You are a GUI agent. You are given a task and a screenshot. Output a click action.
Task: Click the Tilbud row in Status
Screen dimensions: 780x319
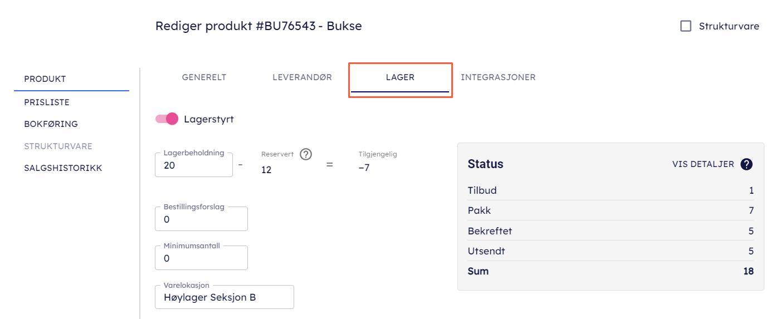click(x=611, y=190)
